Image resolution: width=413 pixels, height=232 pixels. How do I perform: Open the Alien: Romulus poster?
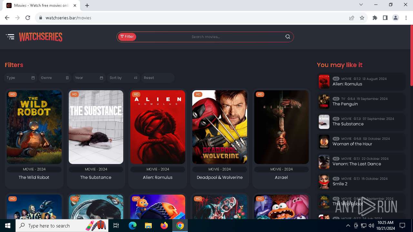(158, 127)
